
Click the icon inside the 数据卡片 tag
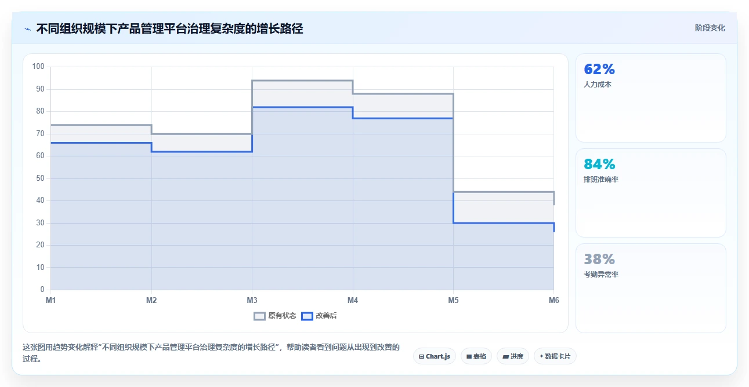pos(541,357)
